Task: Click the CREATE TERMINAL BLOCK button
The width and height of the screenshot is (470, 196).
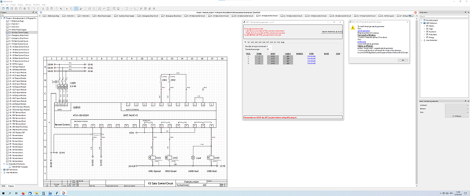Action: (x=332, y=32)
